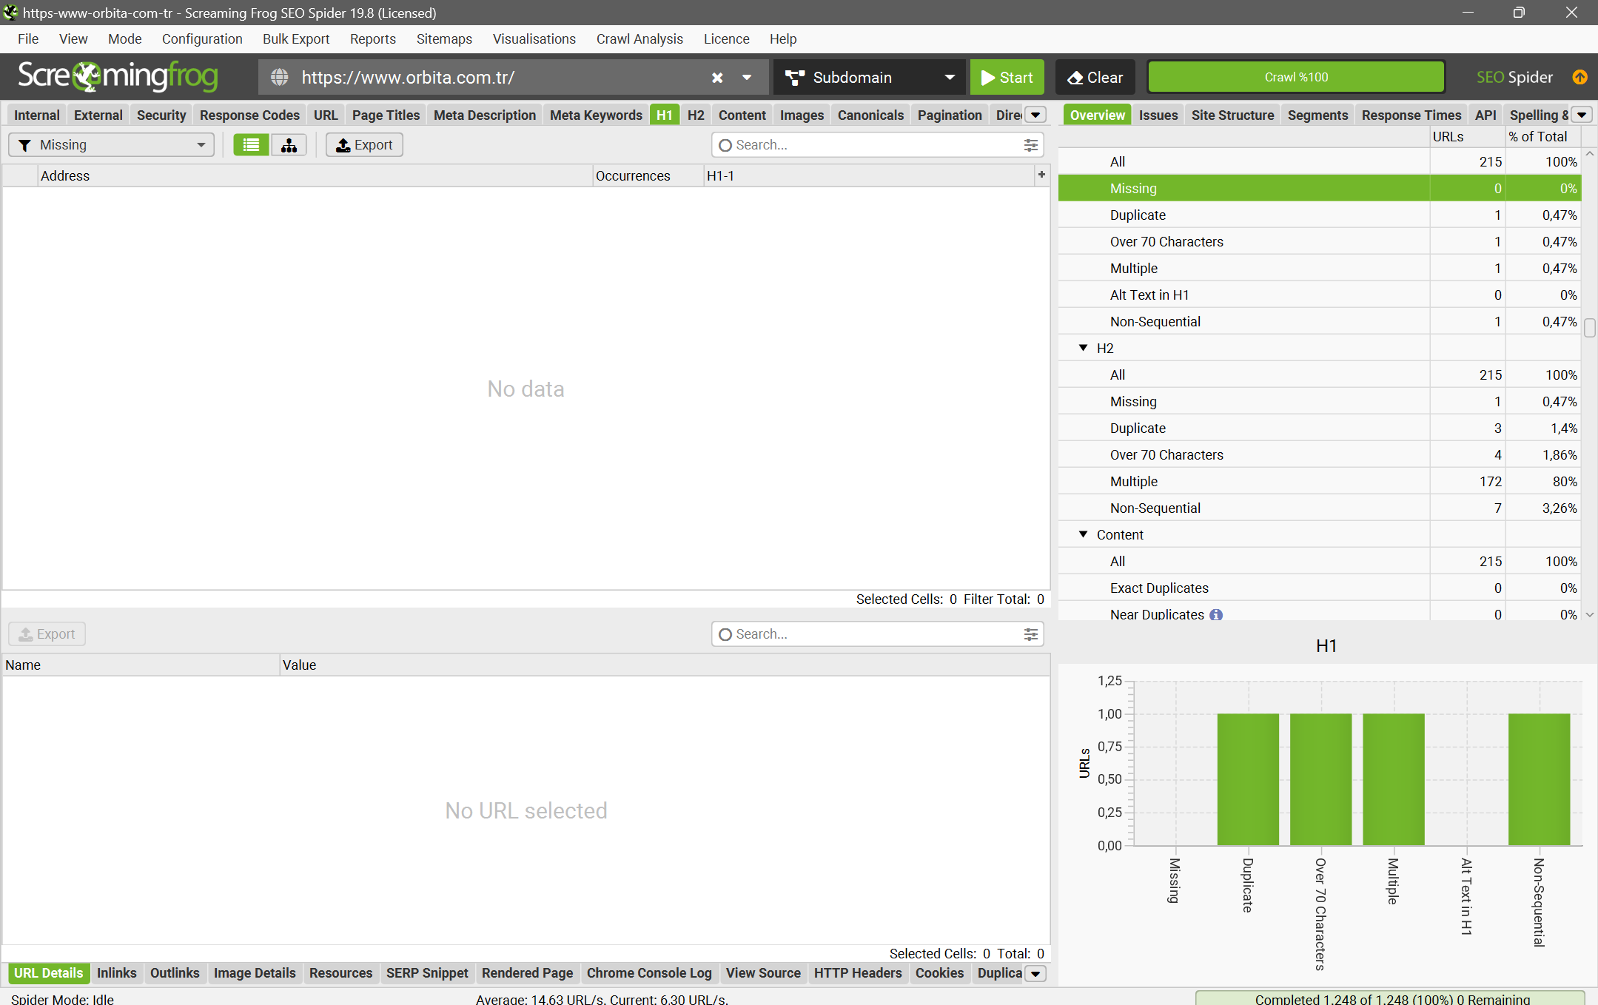Open the Inlinks bottom tab

tap(116, 973)
